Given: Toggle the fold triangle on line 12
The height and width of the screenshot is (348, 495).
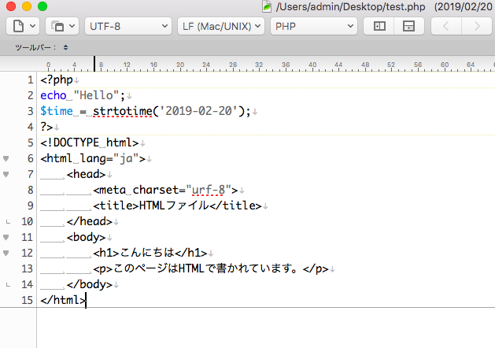Looking at the screenshot, I should pyautogui.click(x=6, y=253).
